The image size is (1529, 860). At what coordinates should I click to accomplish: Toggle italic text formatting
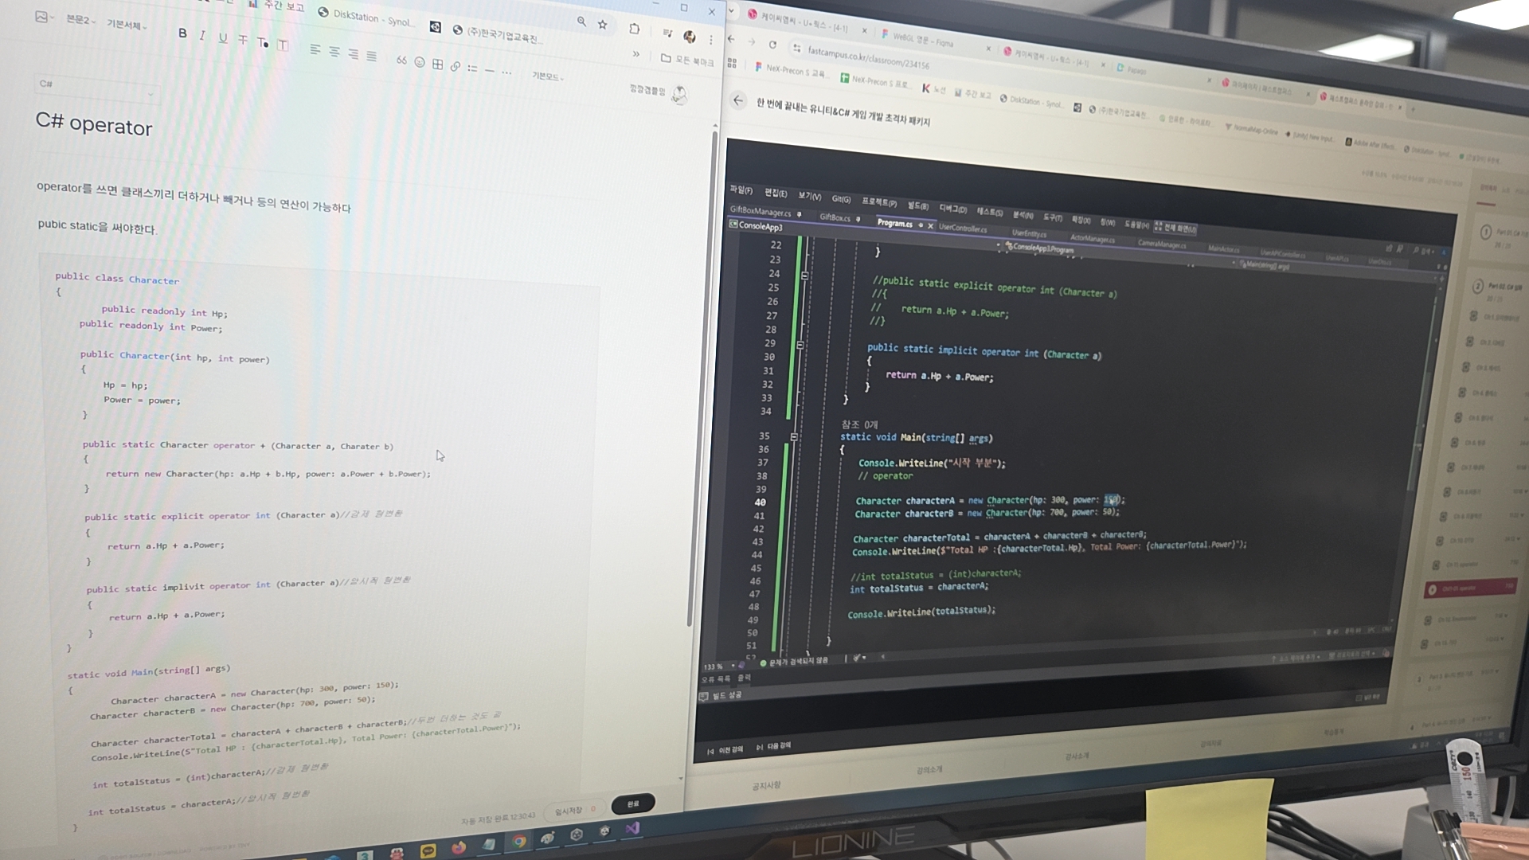coord(202,36)
